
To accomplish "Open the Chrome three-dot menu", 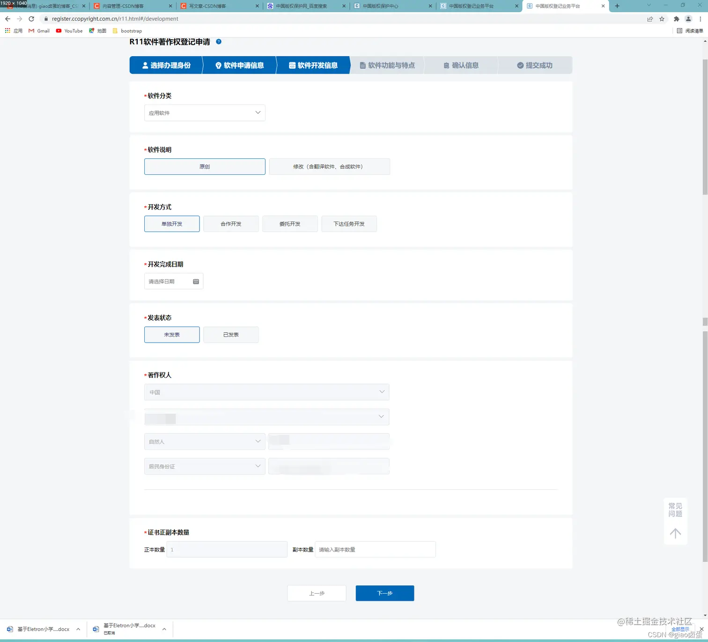I will [x=700, y=19].
